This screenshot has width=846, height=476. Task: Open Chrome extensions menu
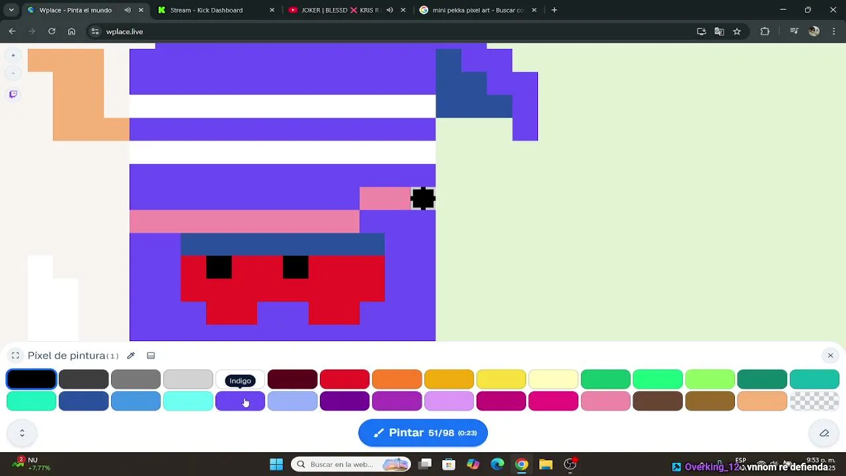pos(765,31)
